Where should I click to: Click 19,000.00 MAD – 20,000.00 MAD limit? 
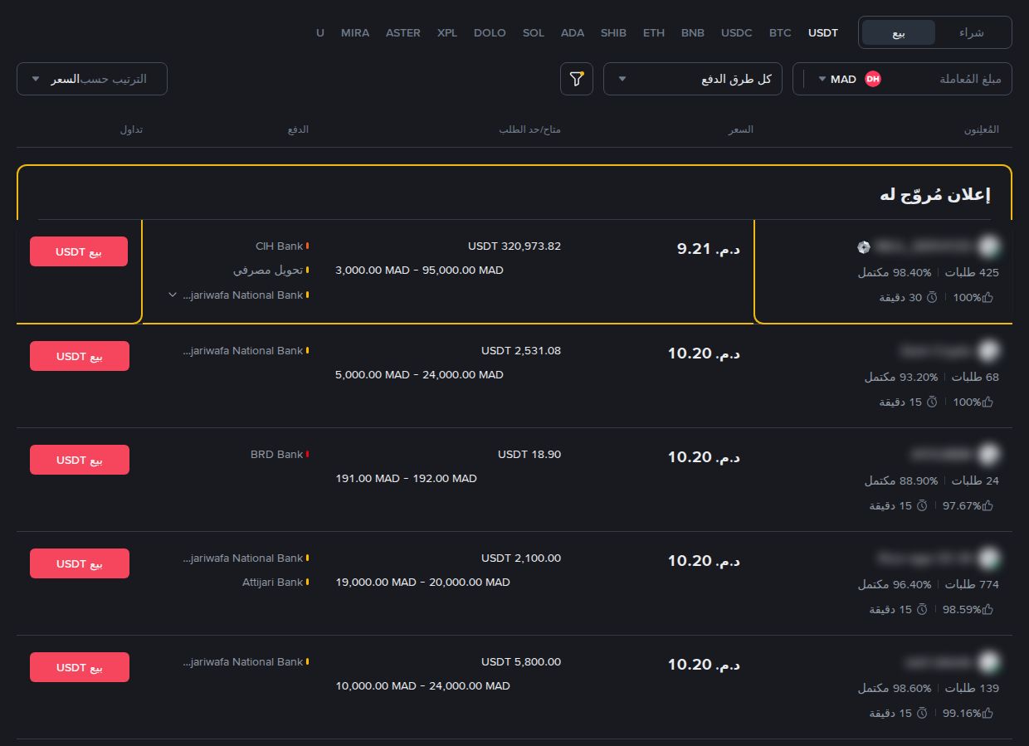[422, 582]
